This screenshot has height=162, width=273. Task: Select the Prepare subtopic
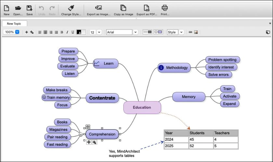[x=68, y=51]
